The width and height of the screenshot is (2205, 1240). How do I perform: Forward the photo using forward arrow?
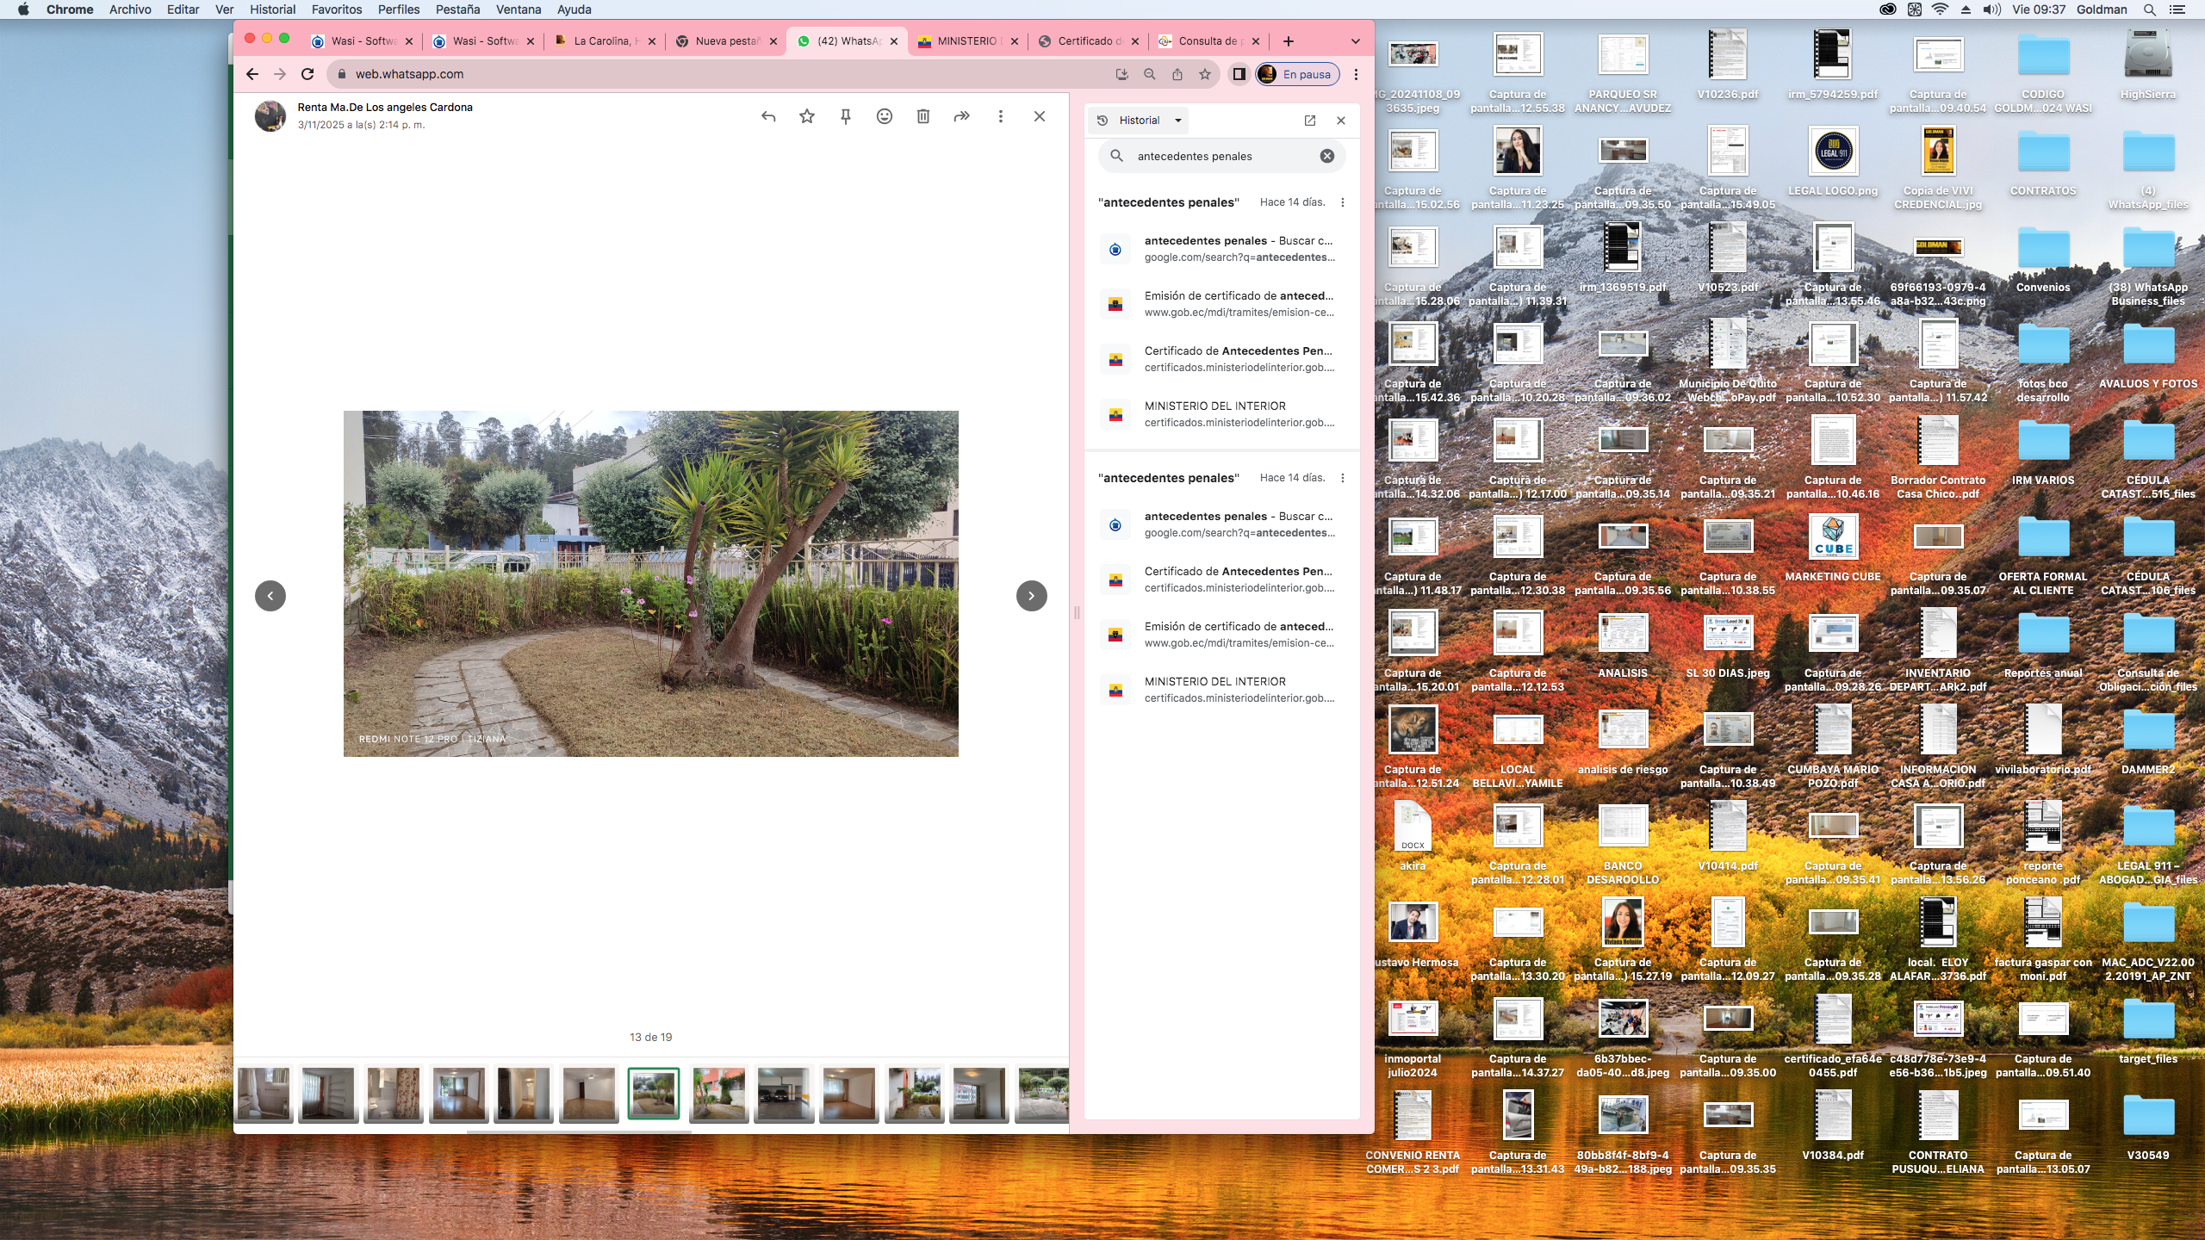point(962,116)
